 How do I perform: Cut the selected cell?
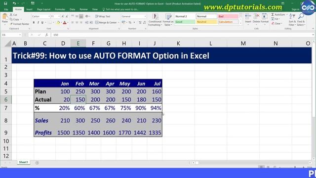pyautogui.click(x=13, y=15)
